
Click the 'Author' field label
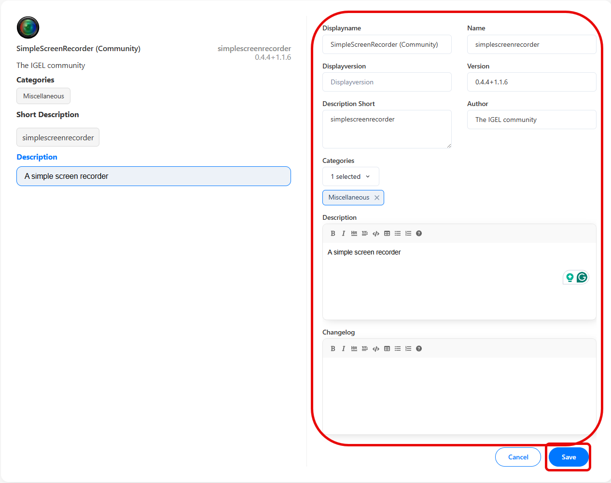[477, 104]
